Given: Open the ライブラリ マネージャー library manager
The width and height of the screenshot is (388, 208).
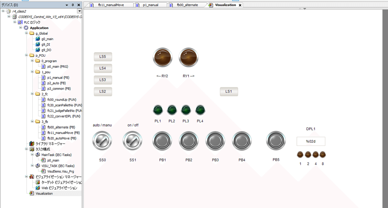Looking at the screenshot, I should (50, 144).
